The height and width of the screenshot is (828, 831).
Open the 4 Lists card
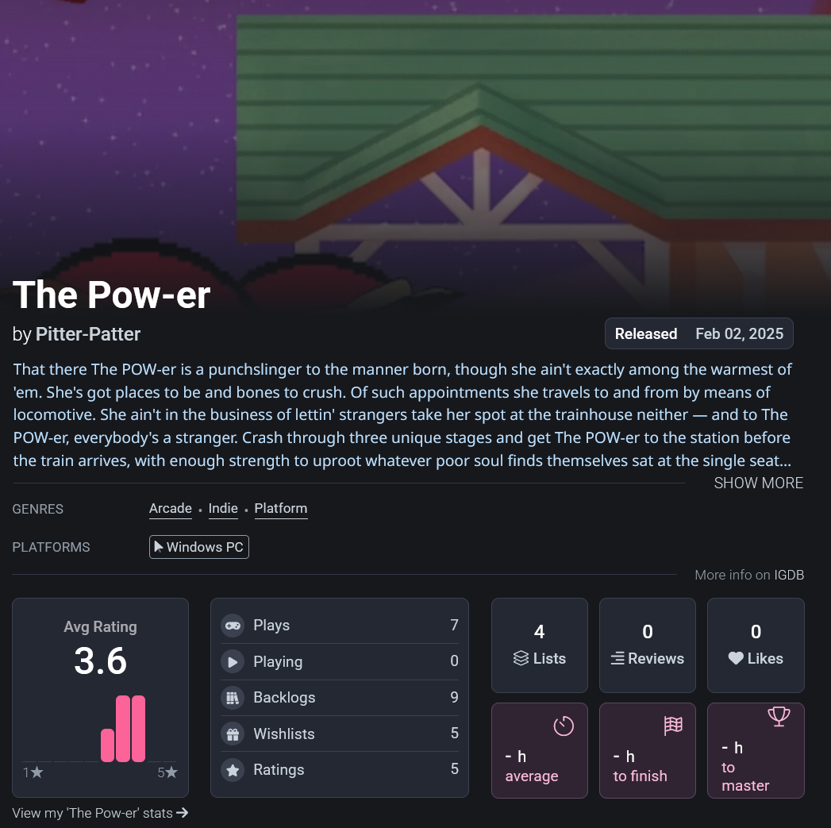pyautogui.click(x=540, y=645)
